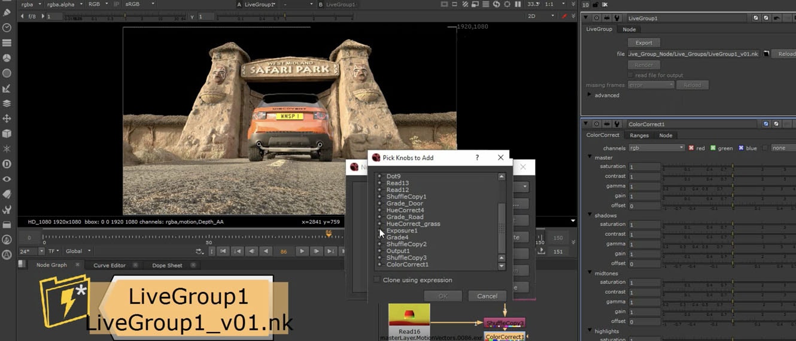Toggle the blue channel checkbox
796x341 pixels.
tap(741, 148)
